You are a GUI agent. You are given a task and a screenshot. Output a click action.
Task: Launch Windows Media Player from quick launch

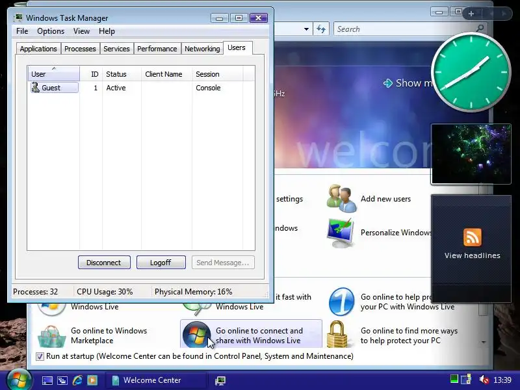tap(92, 380)
